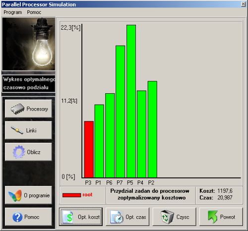Click the dollar document icon for cost optimization
This screenshot has height=231, width=248.
click(68, 217)
